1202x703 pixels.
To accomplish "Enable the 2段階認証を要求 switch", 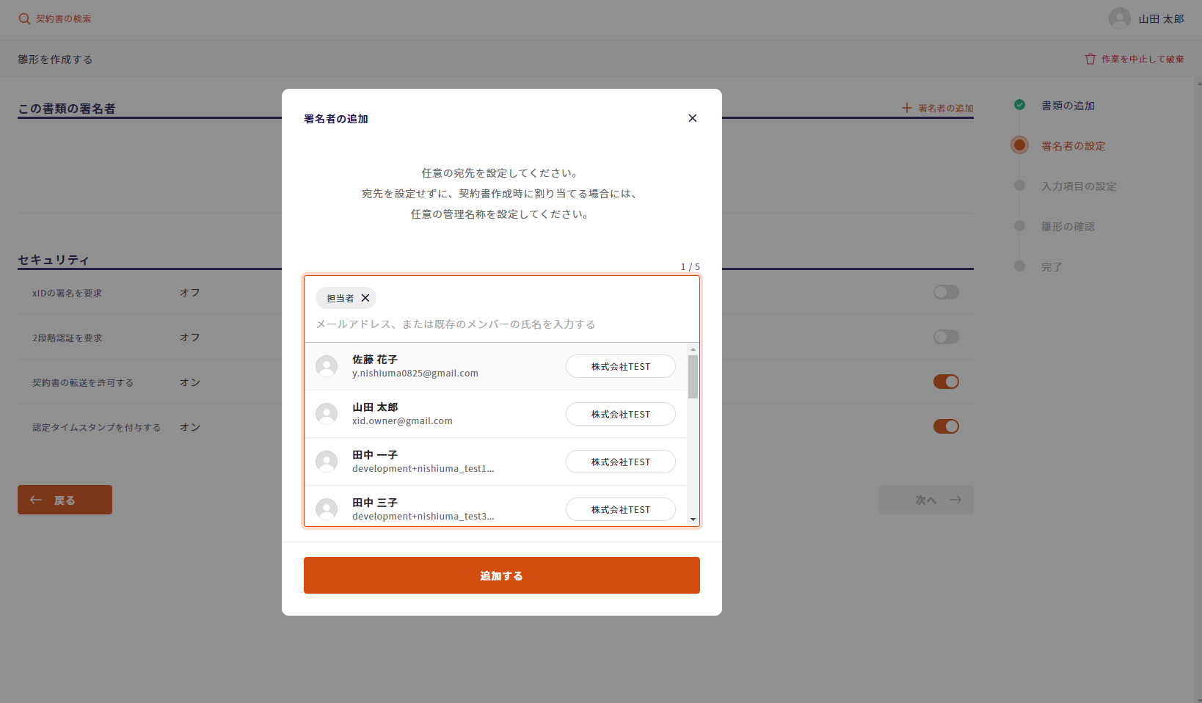I will [945, 337].
